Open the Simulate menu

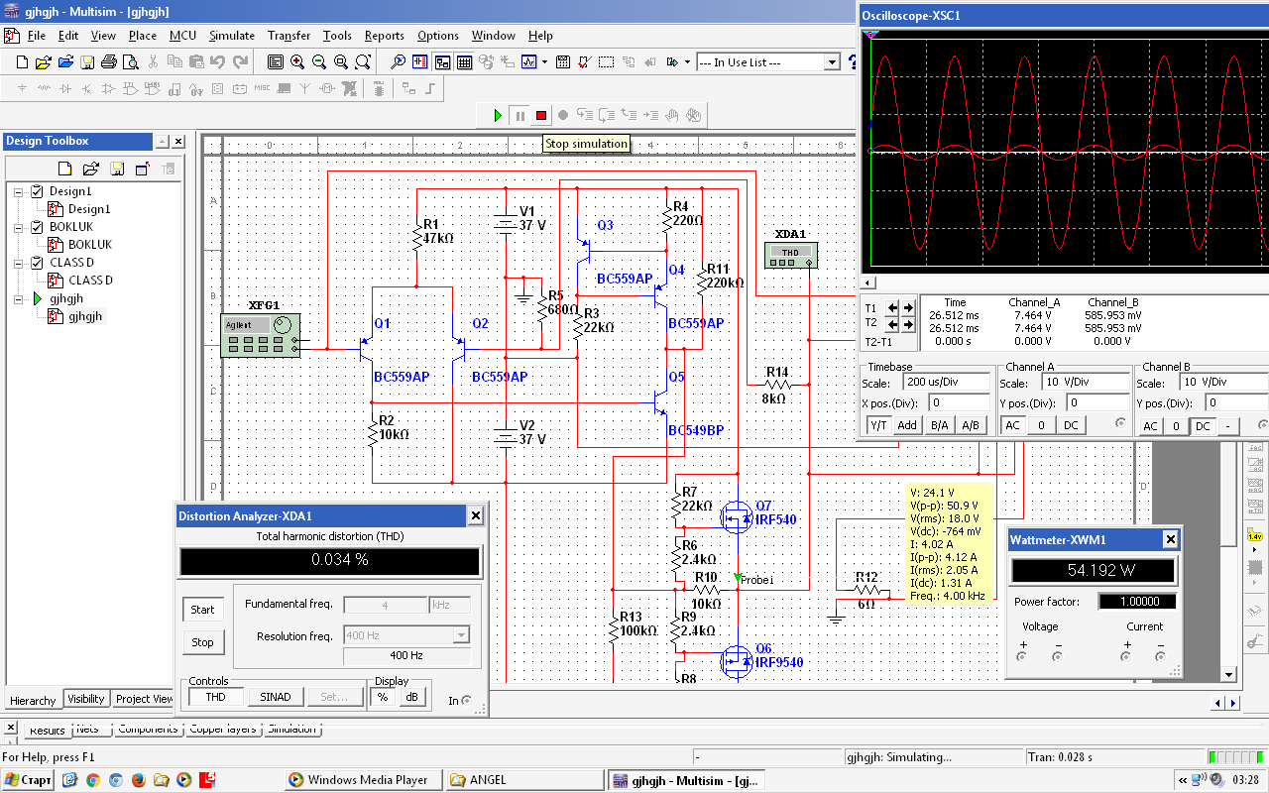pyautogui.click(x=231, y=36)
